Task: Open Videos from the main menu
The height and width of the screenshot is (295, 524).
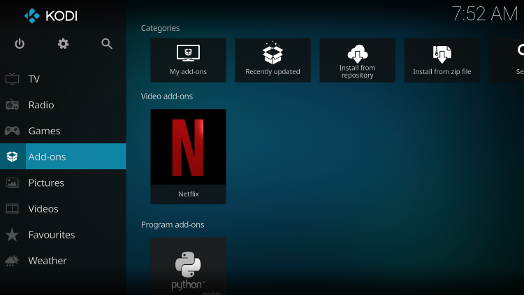Action: click(63, 209)
